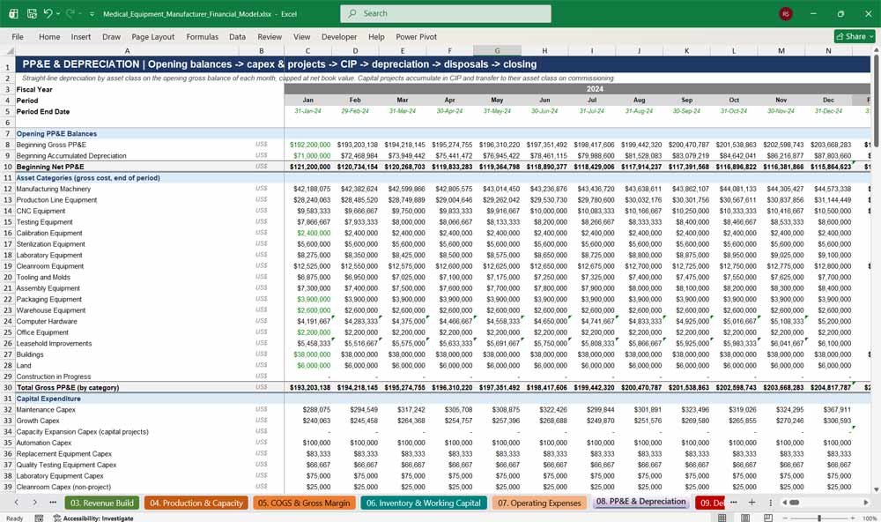
Task: Click the zoom out minus button
Action: click(785, 518)
